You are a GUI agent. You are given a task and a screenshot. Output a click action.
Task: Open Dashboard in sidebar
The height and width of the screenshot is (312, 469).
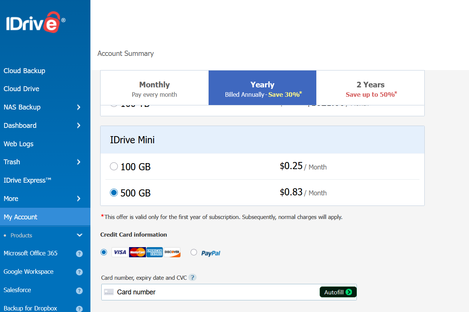20,126
